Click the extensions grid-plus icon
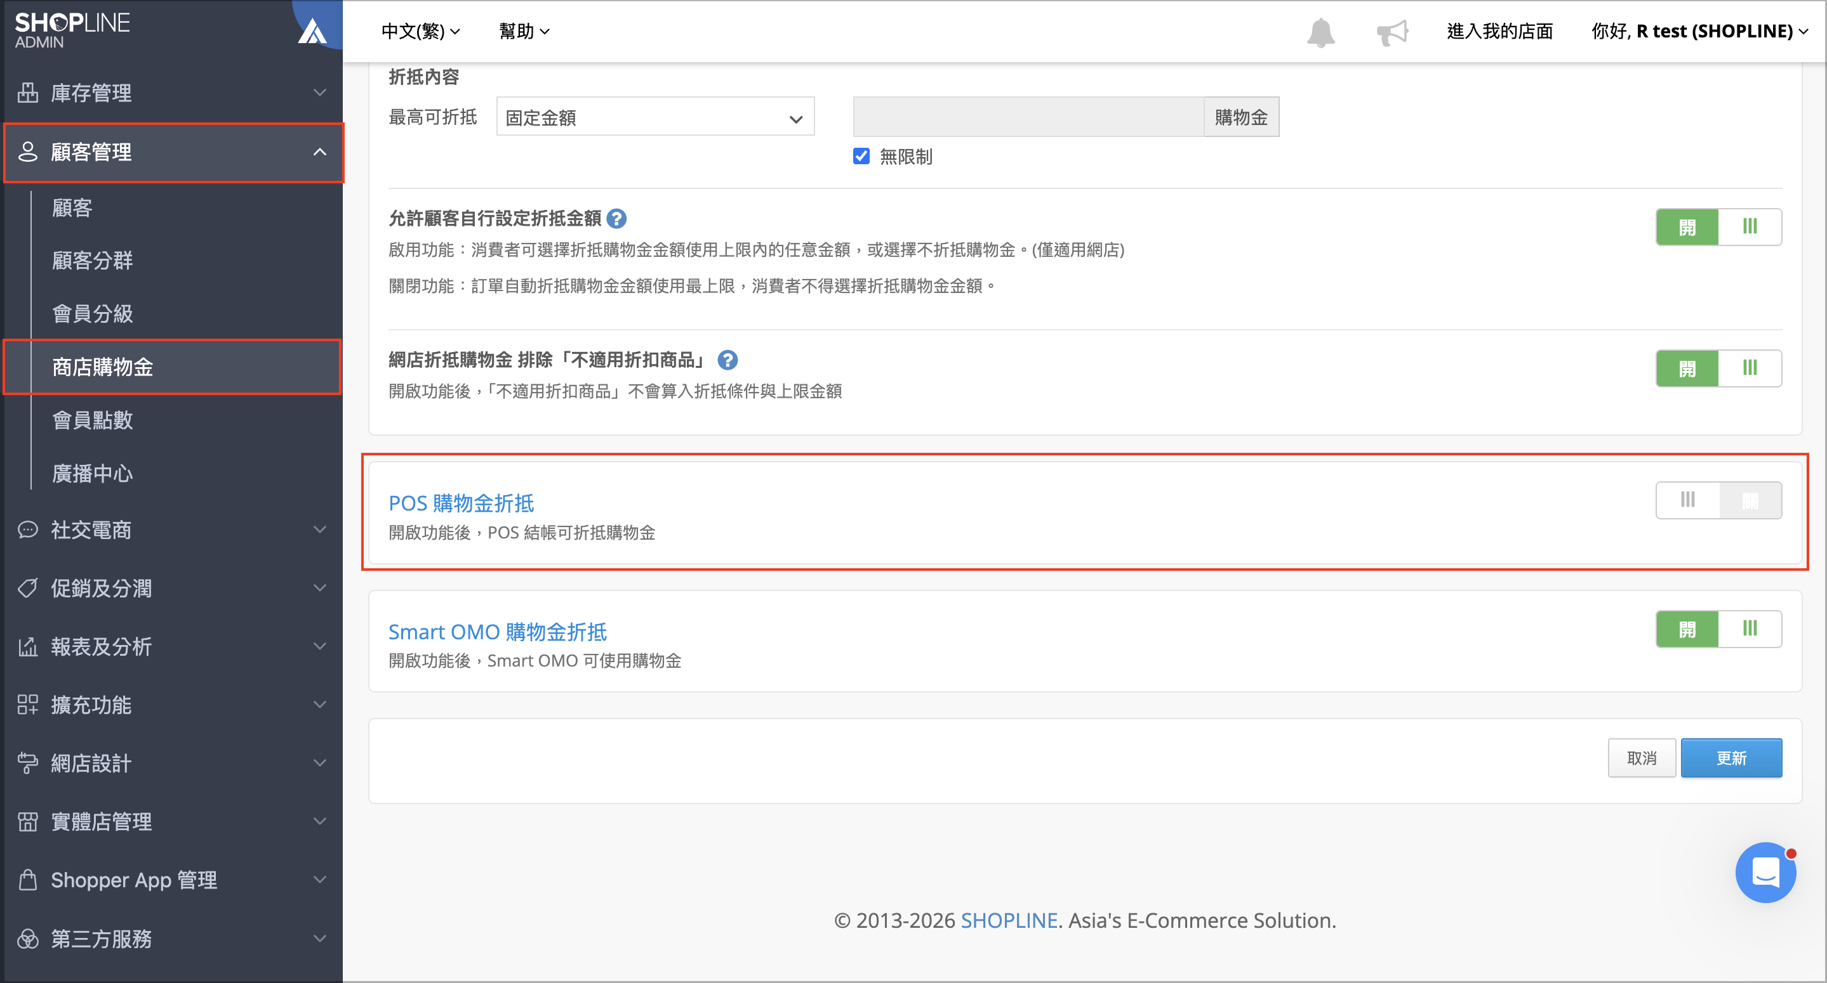Screen dimensions: 1827x983 (28, 705)
